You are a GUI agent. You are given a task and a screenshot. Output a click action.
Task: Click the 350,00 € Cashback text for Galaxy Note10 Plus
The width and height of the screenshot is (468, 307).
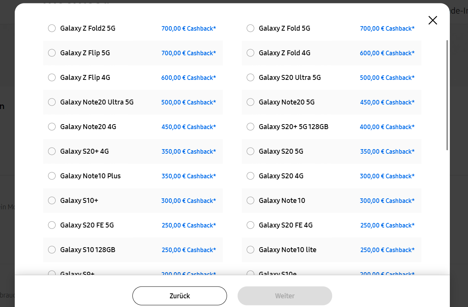189,176
